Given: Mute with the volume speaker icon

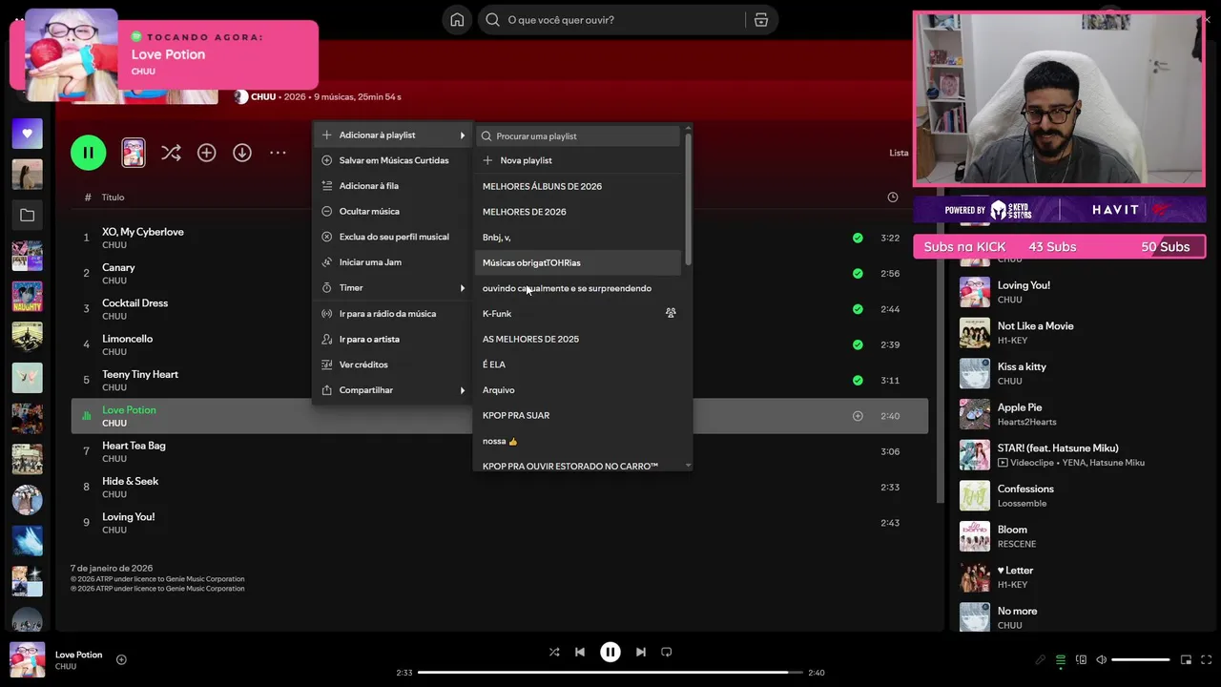Looking at the screenshot, I should 1101,659.
